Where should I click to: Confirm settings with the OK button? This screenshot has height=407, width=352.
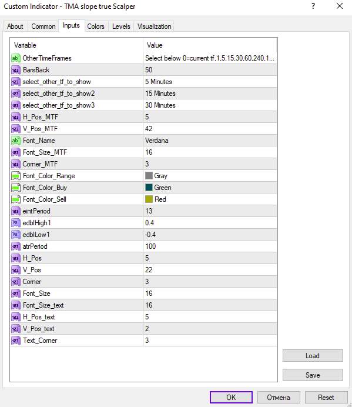click(231, 398)
